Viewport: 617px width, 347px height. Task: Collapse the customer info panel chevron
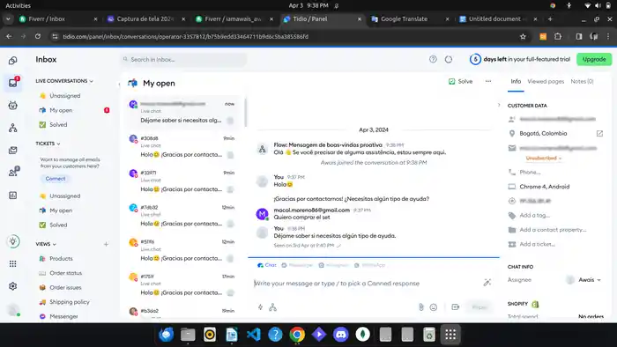(x=499, y=106)
